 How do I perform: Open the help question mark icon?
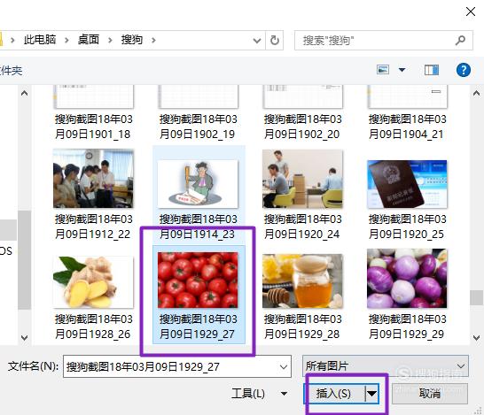(x=464, y=70)
